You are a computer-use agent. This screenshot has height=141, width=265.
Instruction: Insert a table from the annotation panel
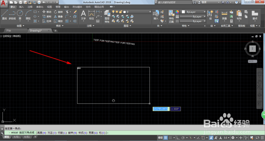point(98,21)
